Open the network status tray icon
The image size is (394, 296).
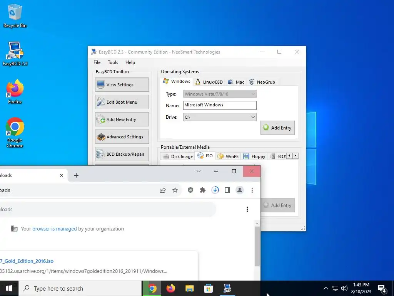coord(335,288)
